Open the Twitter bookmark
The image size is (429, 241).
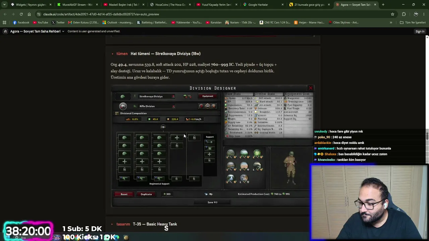tap(58, 22)
